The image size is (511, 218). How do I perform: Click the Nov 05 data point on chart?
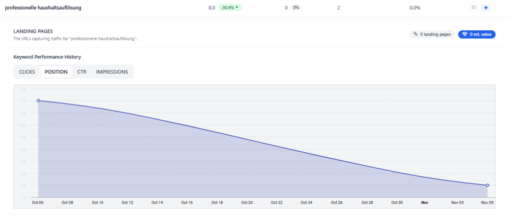click(487, 185)
